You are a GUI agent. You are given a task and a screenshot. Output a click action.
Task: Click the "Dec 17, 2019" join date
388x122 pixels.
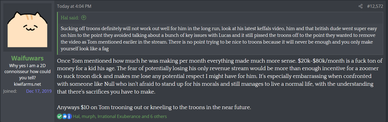pyautogui.click(x=39, y=91)
